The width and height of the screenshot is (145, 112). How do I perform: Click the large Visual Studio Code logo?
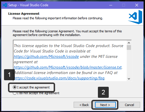click(135, 17)
